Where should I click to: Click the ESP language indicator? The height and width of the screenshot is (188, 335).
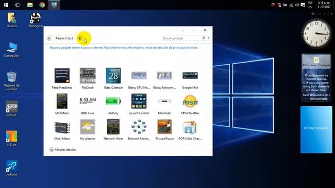click(x=310, y=5)
